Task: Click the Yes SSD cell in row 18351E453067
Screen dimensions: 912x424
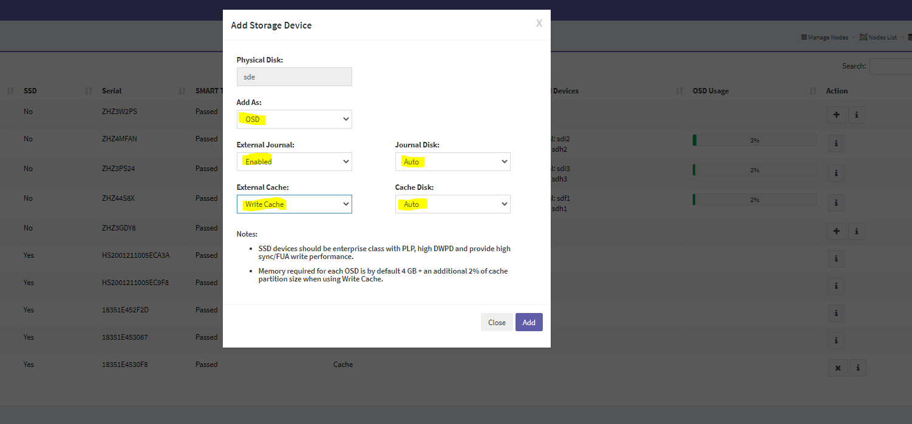Action: [x=29, y=337]
